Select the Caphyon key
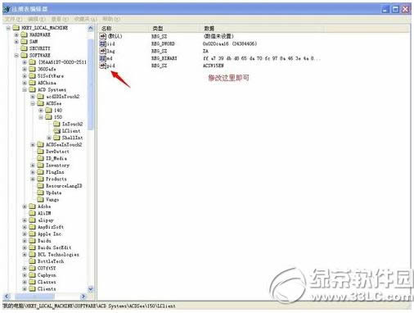The height and width of the screenshot is (313, 414). point(47,275)
